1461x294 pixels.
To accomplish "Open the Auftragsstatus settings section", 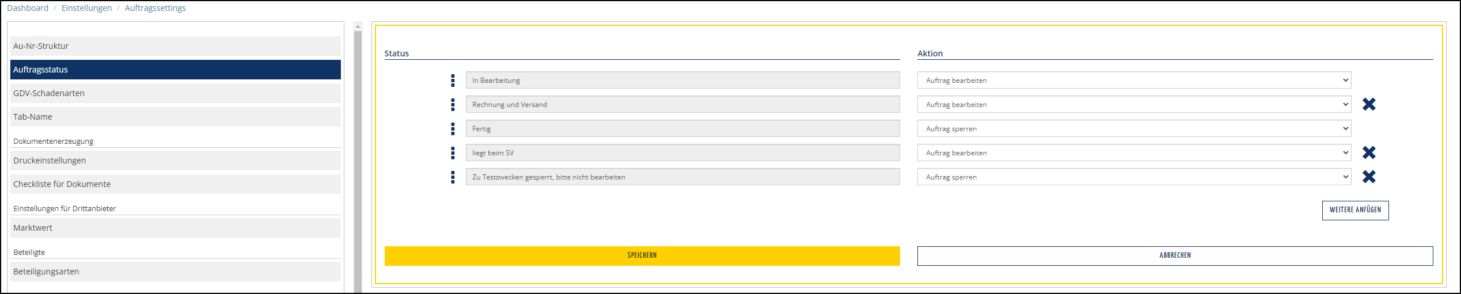I will [x=175, y=70].
